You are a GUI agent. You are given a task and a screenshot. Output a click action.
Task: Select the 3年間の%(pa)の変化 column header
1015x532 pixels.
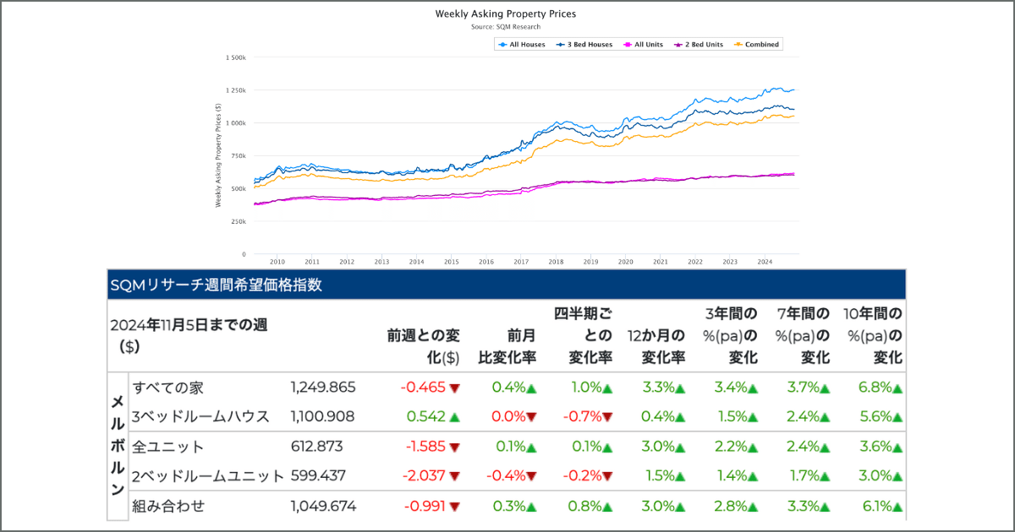pos(731,335)
